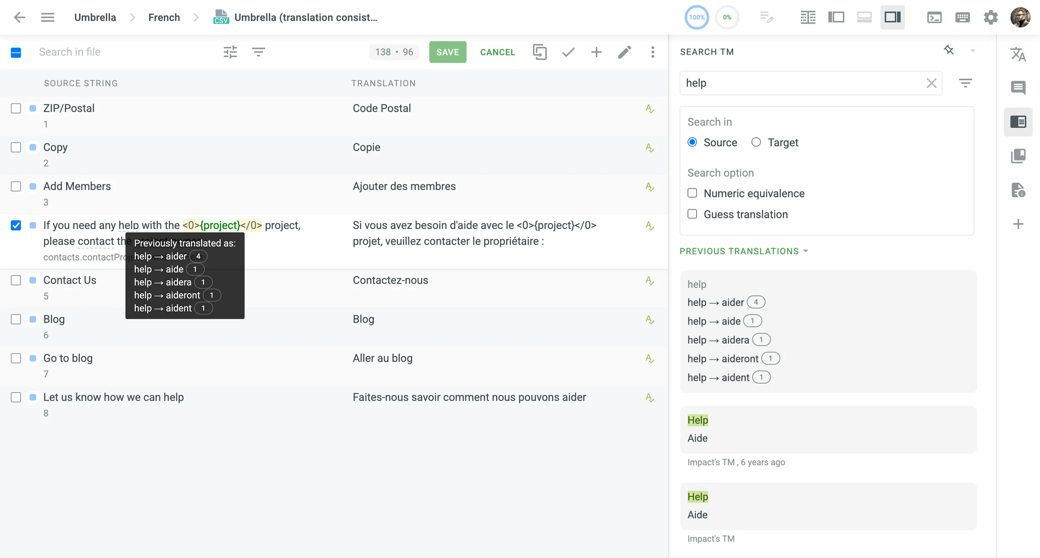Switch to the multi-column editor view icon
Image resolution: width=1040 pixels, height=558 pixels.
[808, 17]
